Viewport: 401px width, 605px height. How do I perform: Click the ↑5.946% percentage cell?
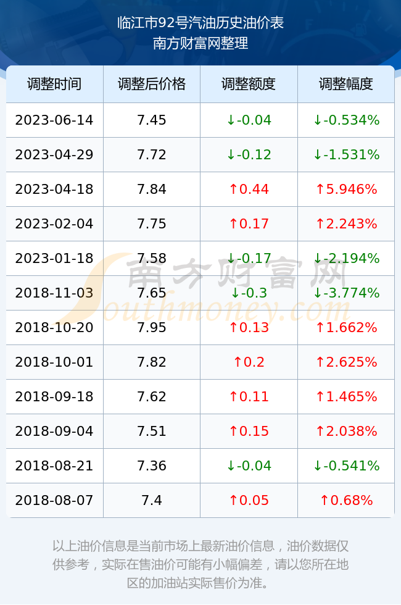[x=346, y=189]
